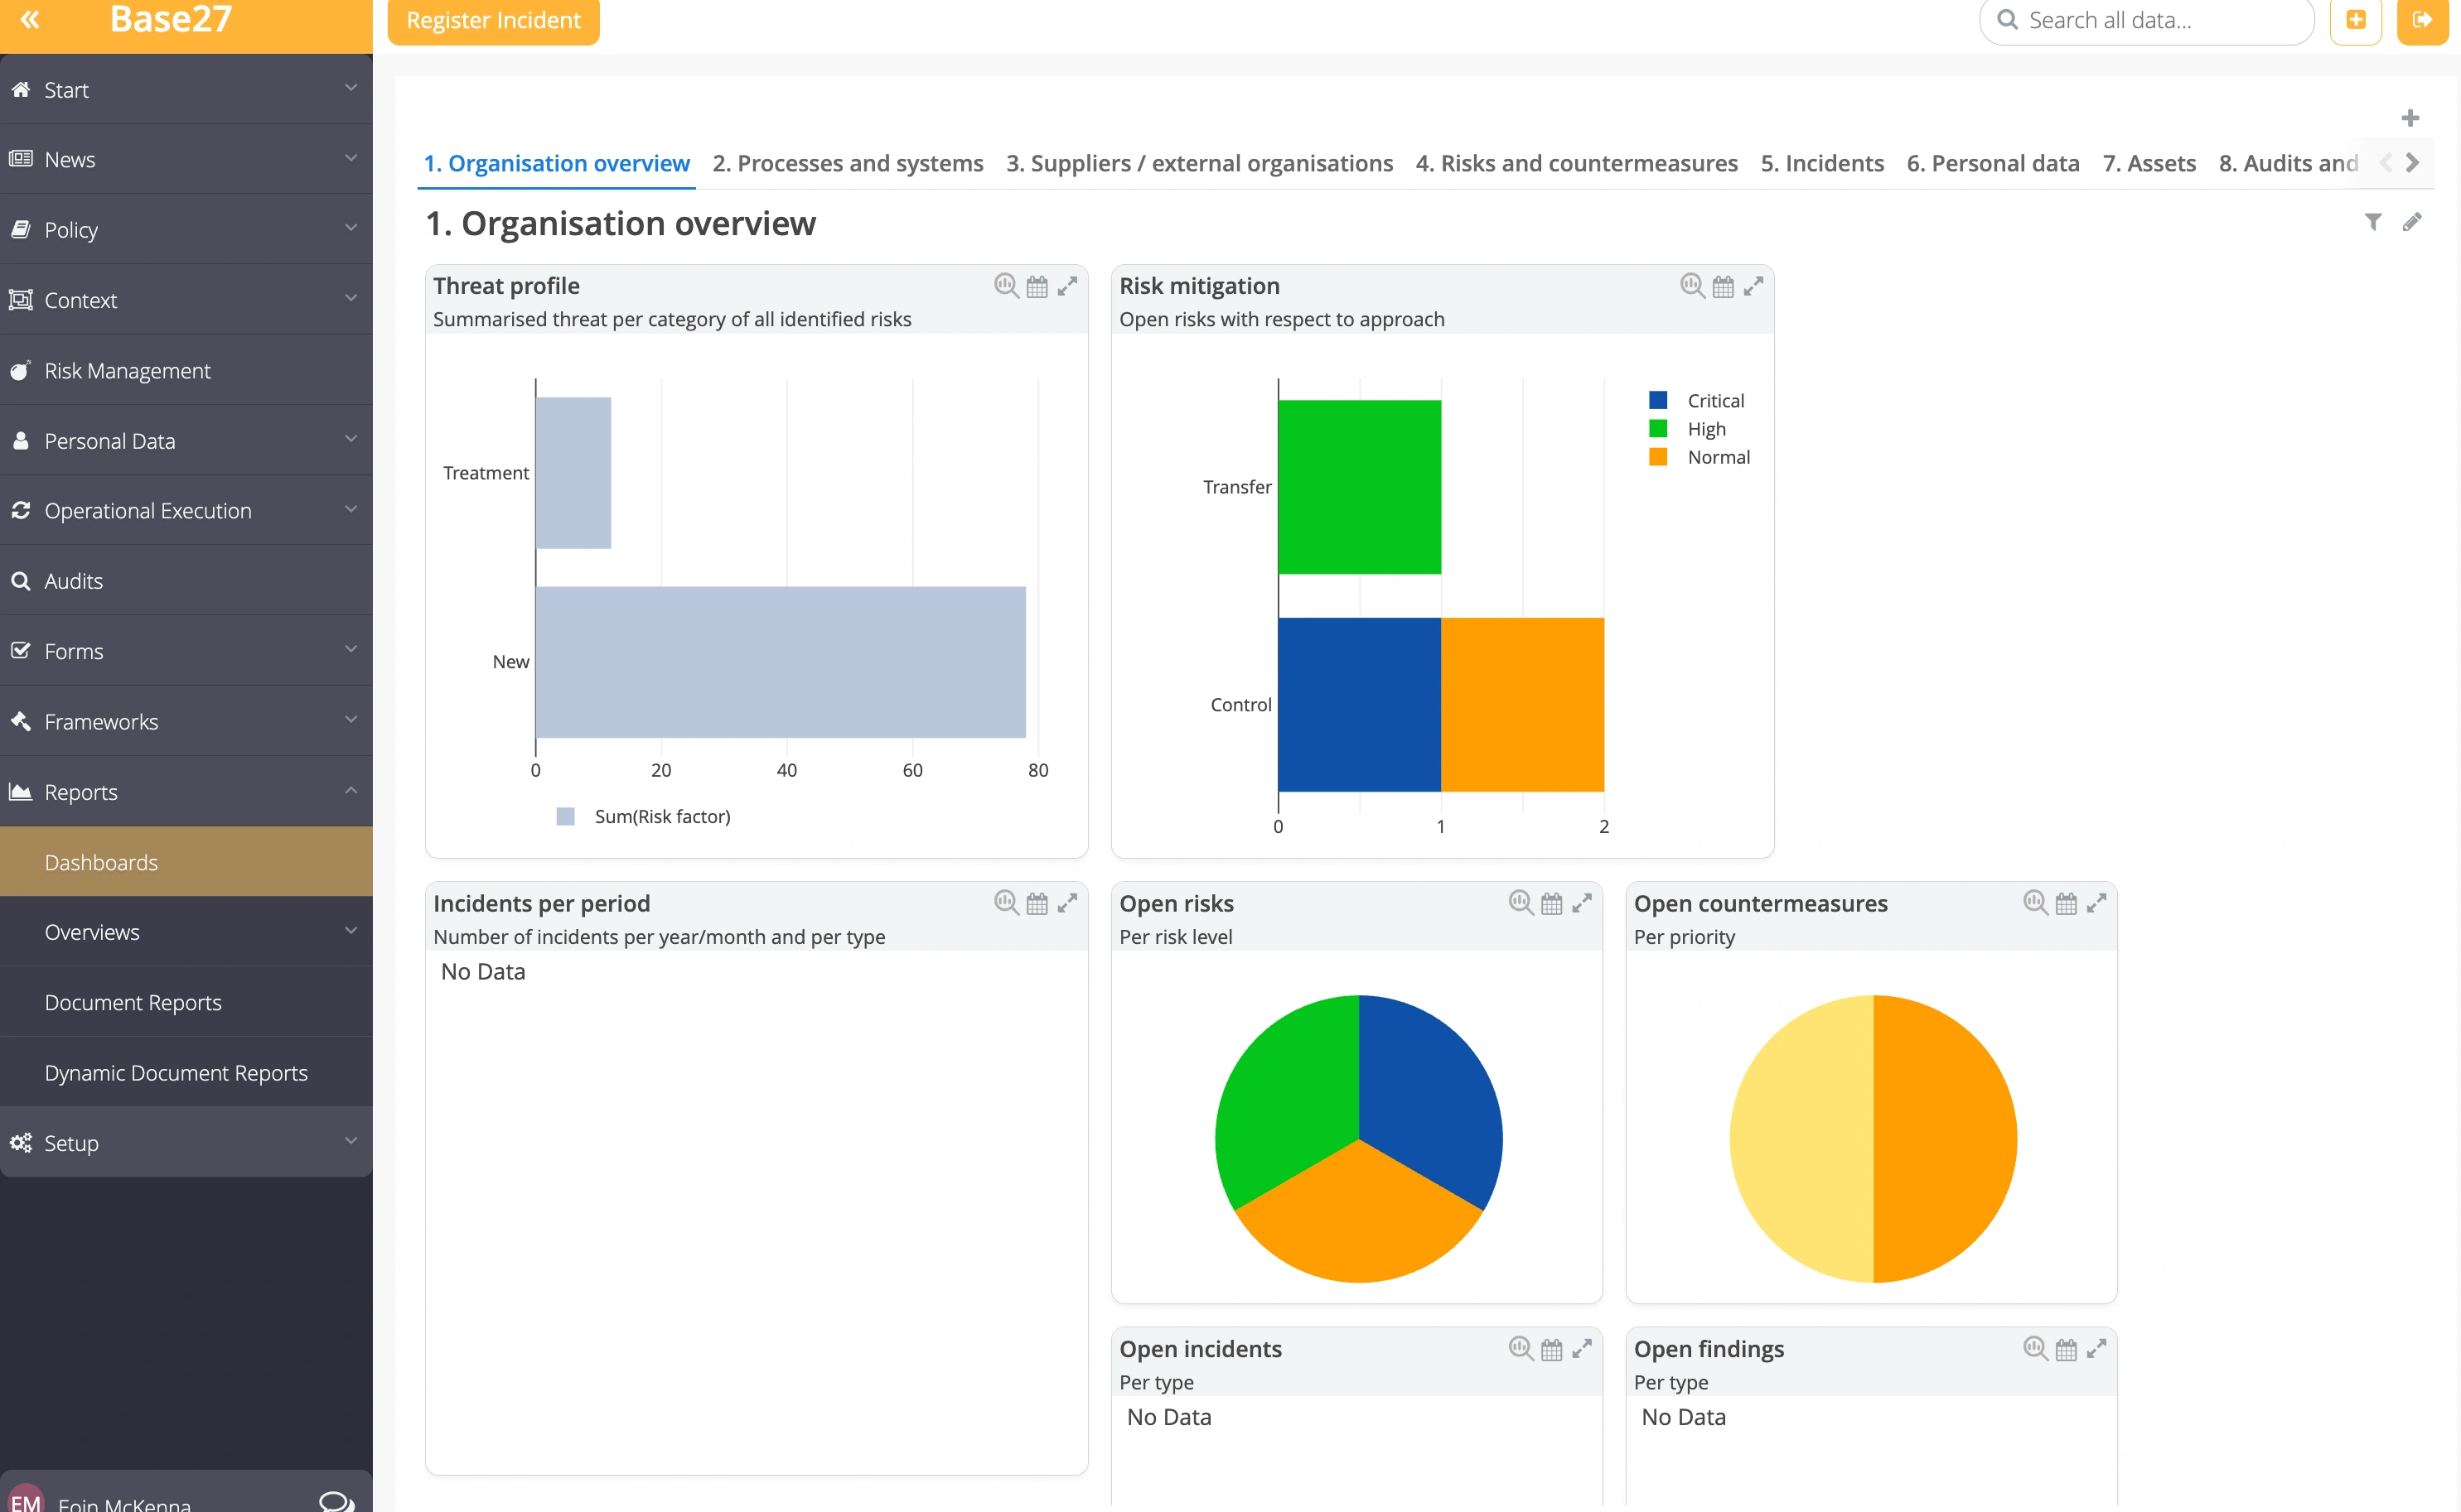Switch to the Incidents tab
2461x1512 pixels.
pyautogui.click(x=1822, y=163)
